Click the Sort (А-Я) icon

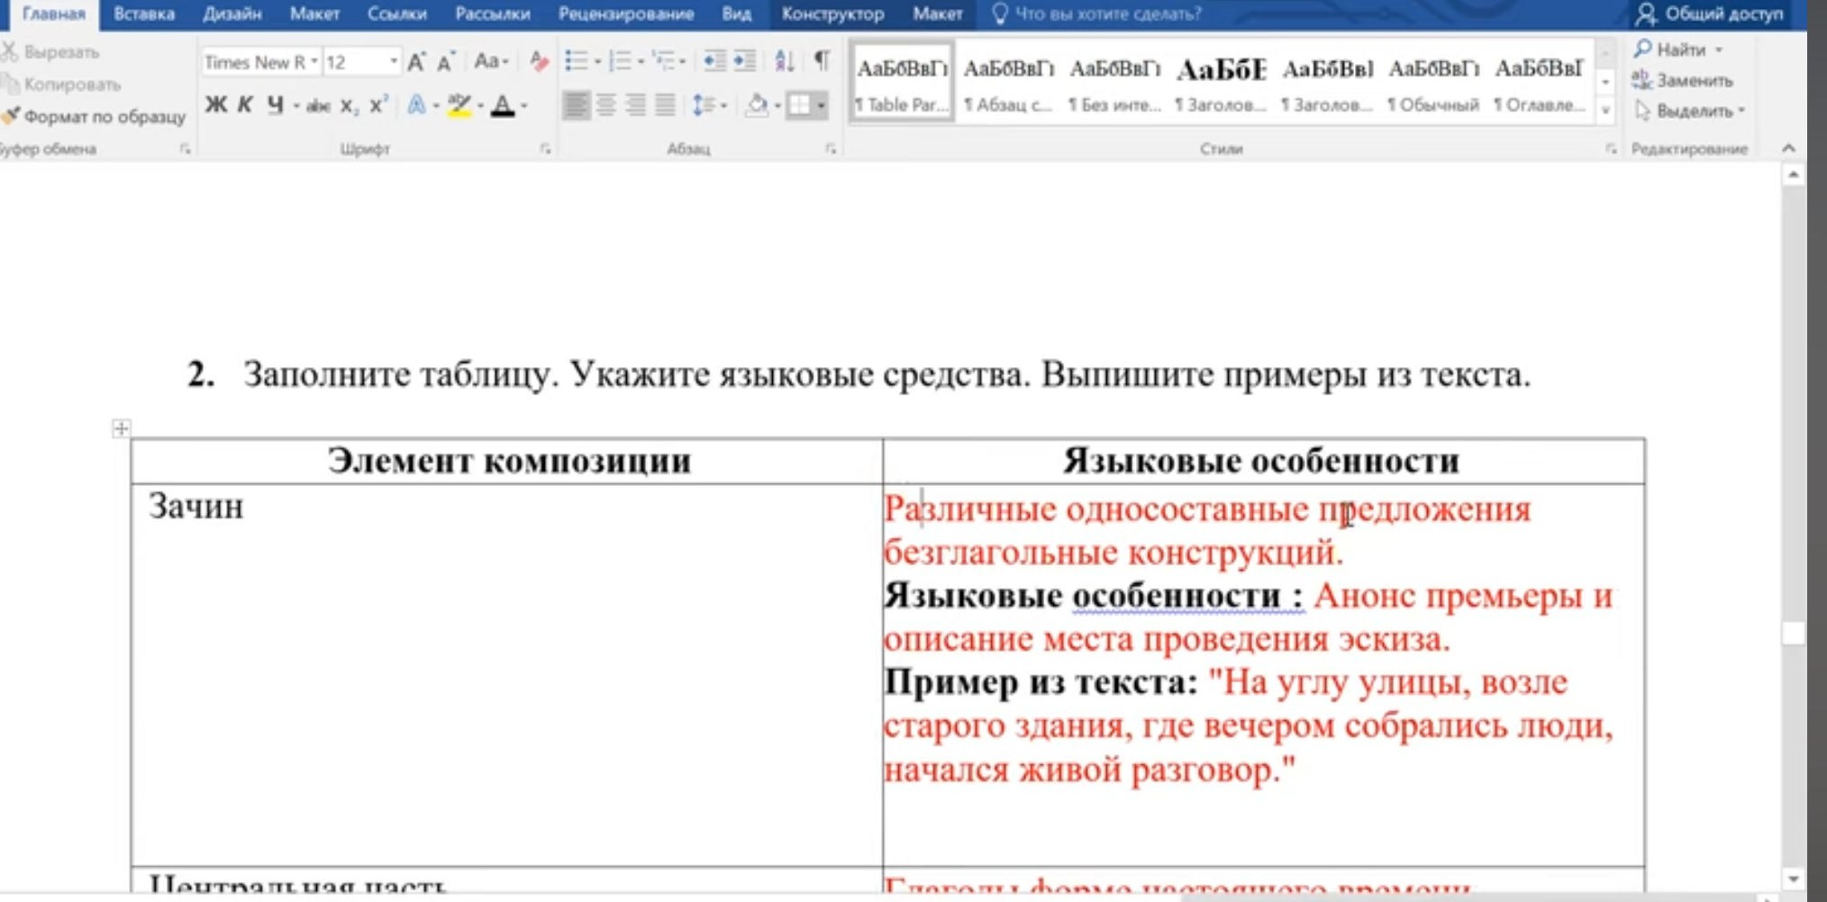coord(784,61)
